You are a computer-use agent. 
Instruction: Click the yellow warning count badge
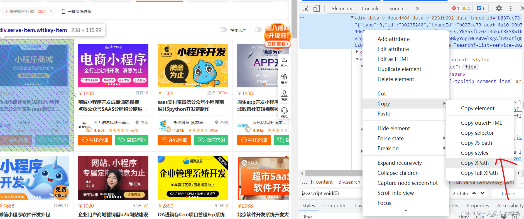pos(466,8)
